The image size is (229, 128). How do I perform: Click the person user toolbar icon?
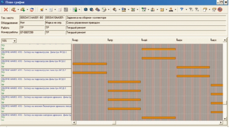pyautogui.click(x=171, y=10)
